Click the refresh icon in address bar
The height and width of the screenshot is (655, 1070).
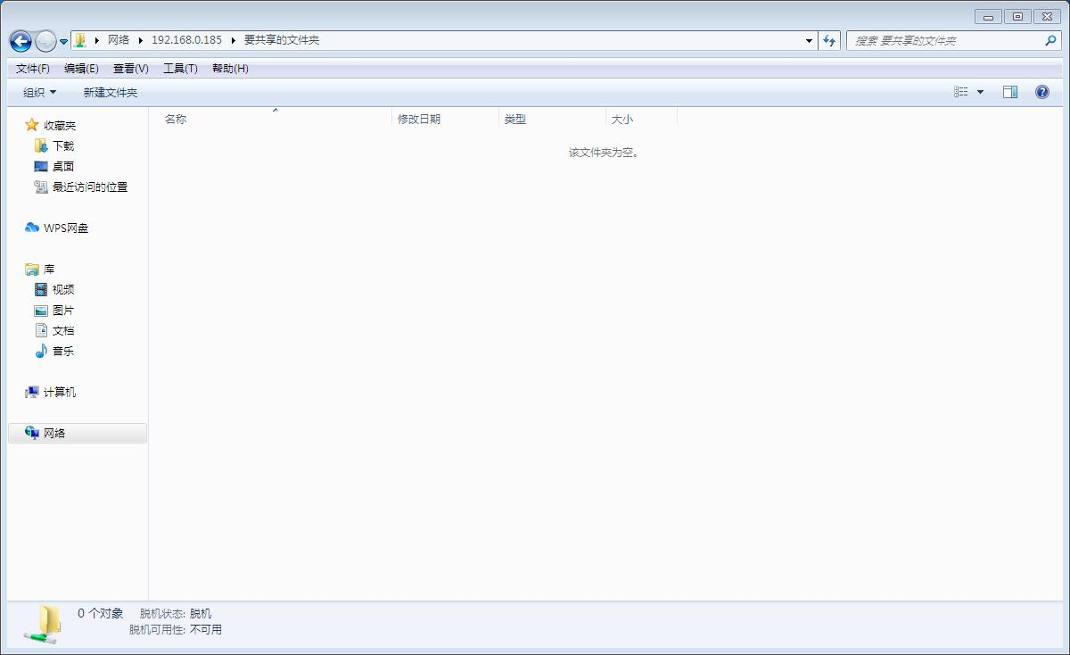829,40
